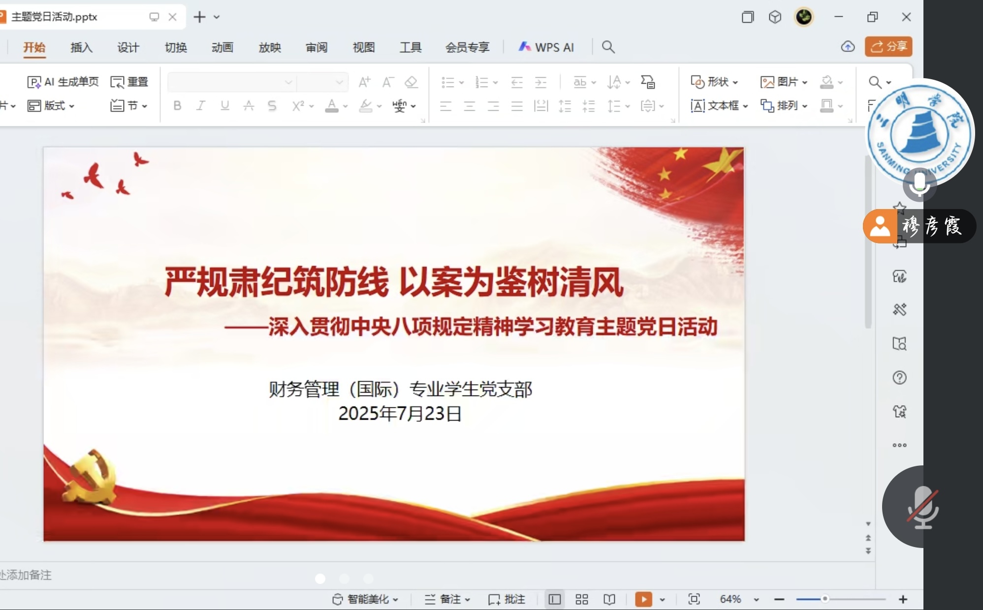The width and height of the screenshot is (983, 610).
Task: Toggle underline formatting
Action: click(225, 106)
